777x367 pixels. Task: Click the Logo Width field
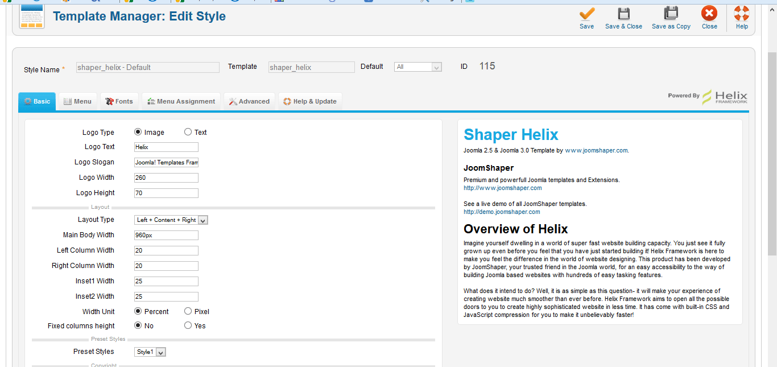click(x=166, y=178)
